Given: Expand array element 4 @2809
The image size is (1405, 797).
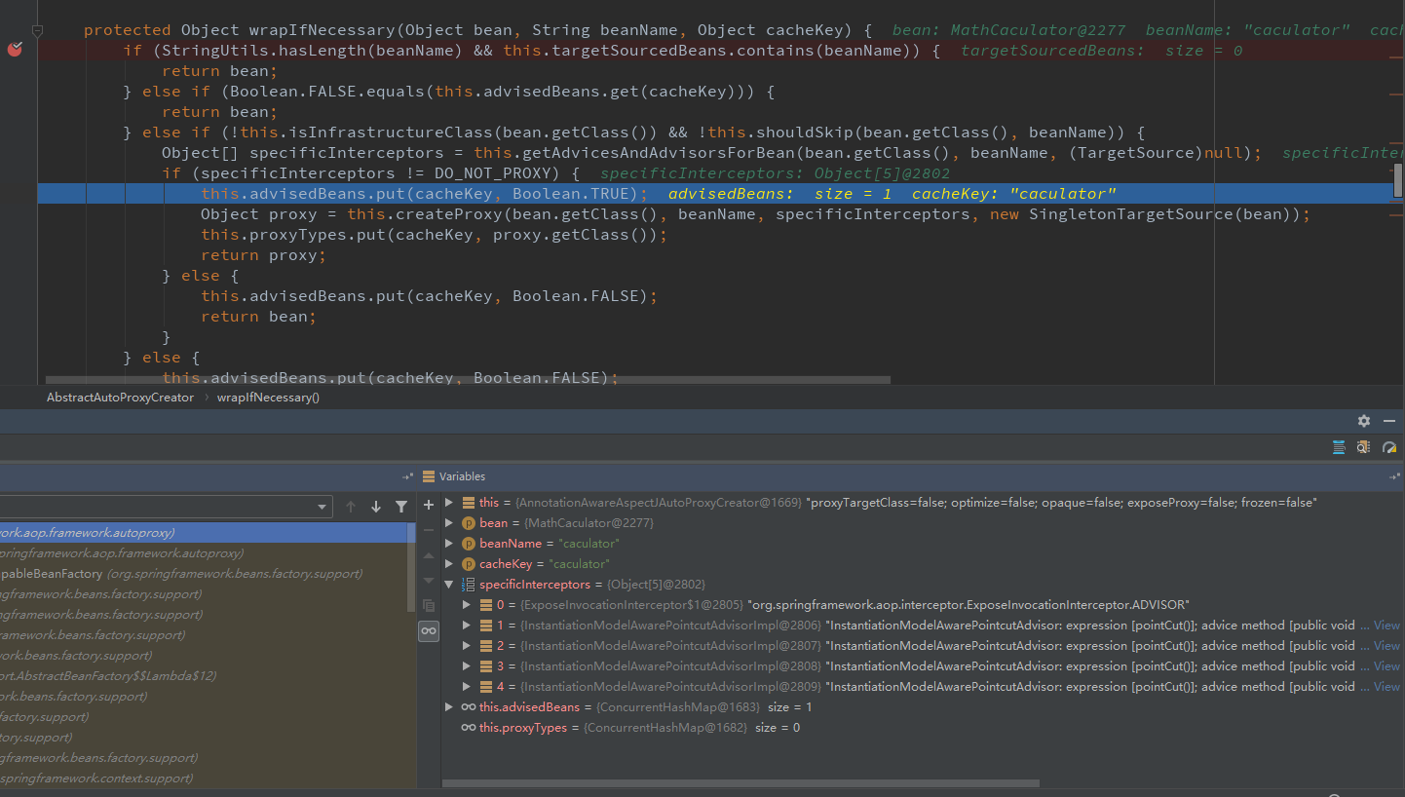Looking at the screenshot, I should (x=467, y=687).
